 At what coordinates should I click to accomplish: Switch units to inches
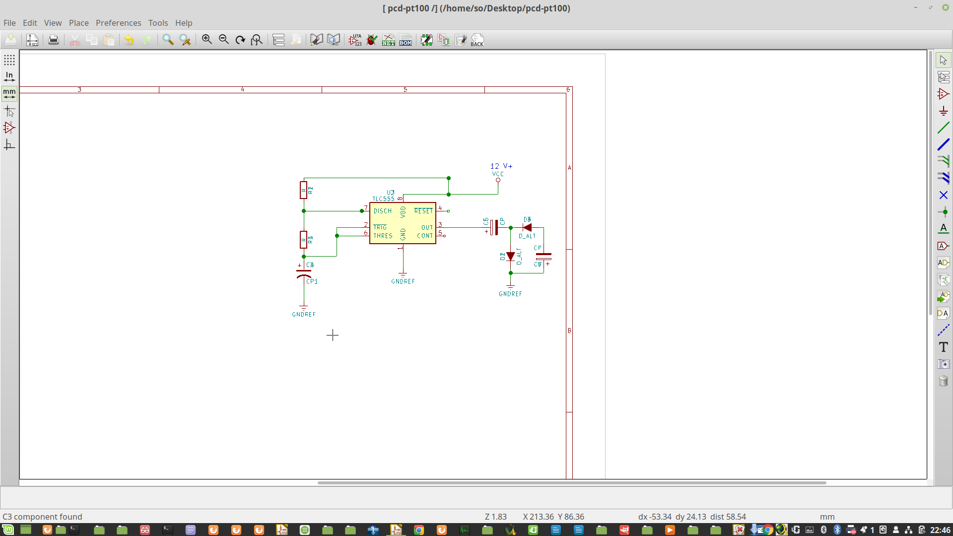pyautogui.click(x=9, y=76)
